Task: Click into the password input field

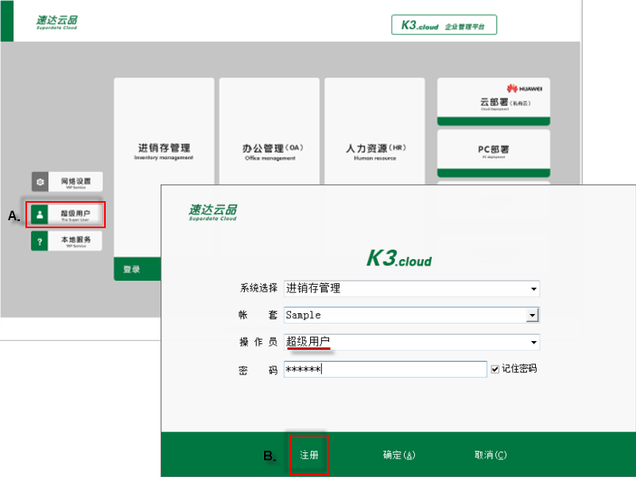Action: pos(386,369)
